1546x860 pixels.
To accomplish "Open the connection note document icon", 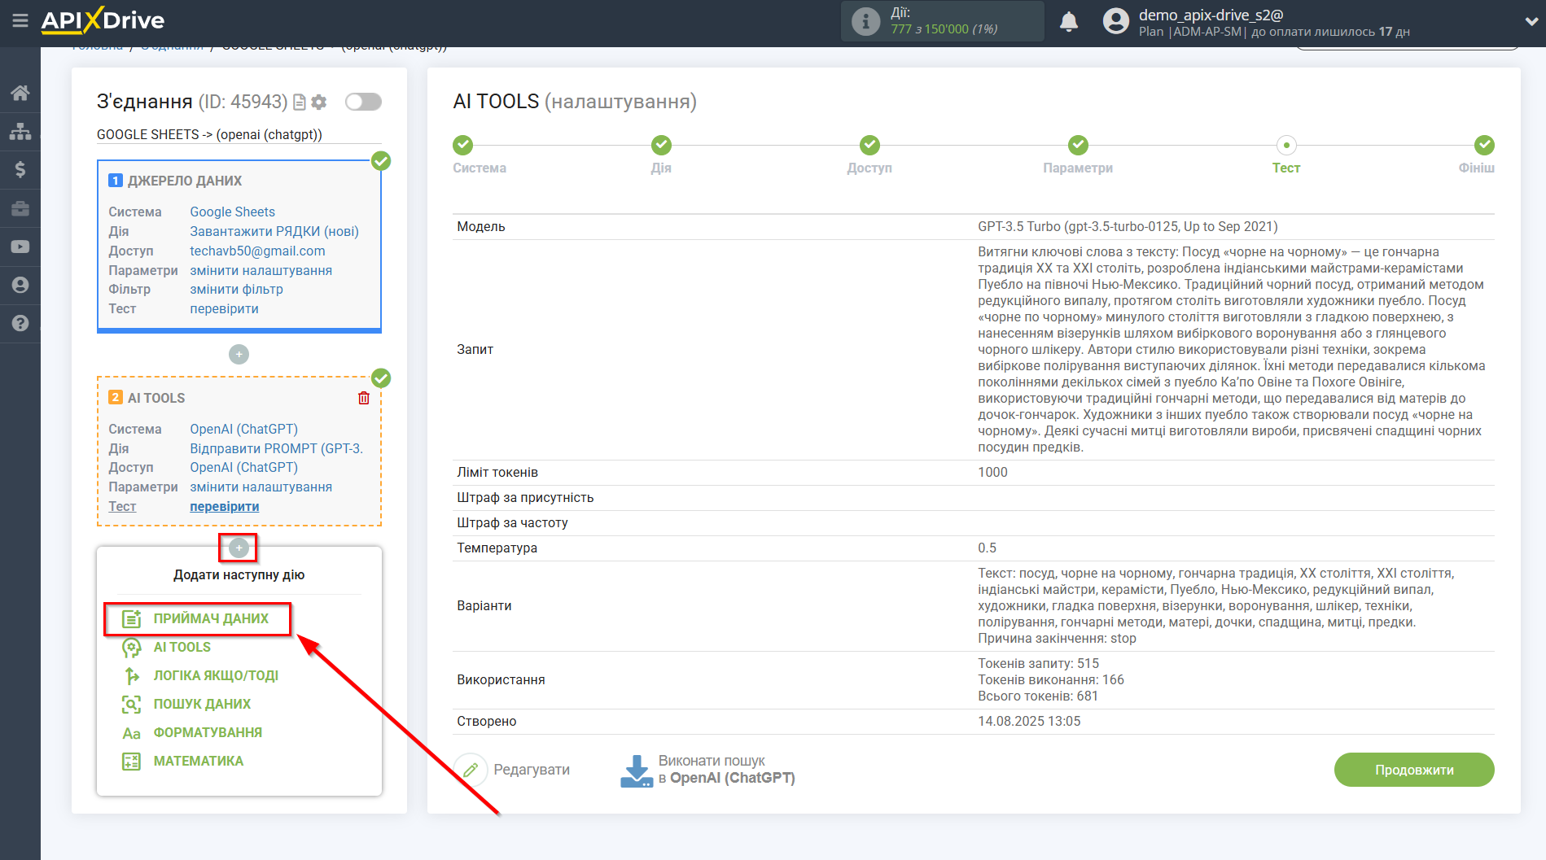I will 300,102.
